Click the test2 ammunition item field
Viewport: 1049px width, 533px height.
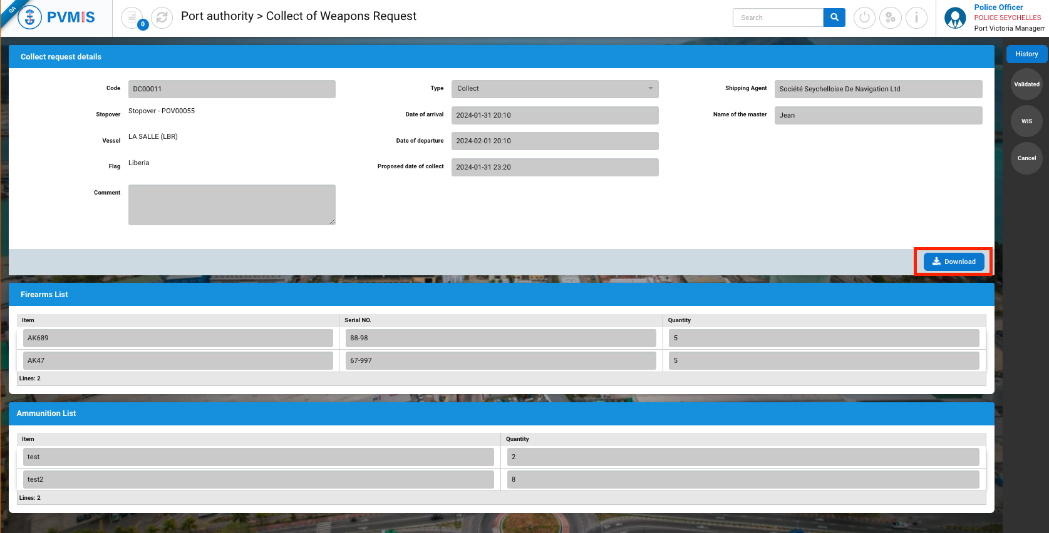pyautogui.click(x=258, y=480)
